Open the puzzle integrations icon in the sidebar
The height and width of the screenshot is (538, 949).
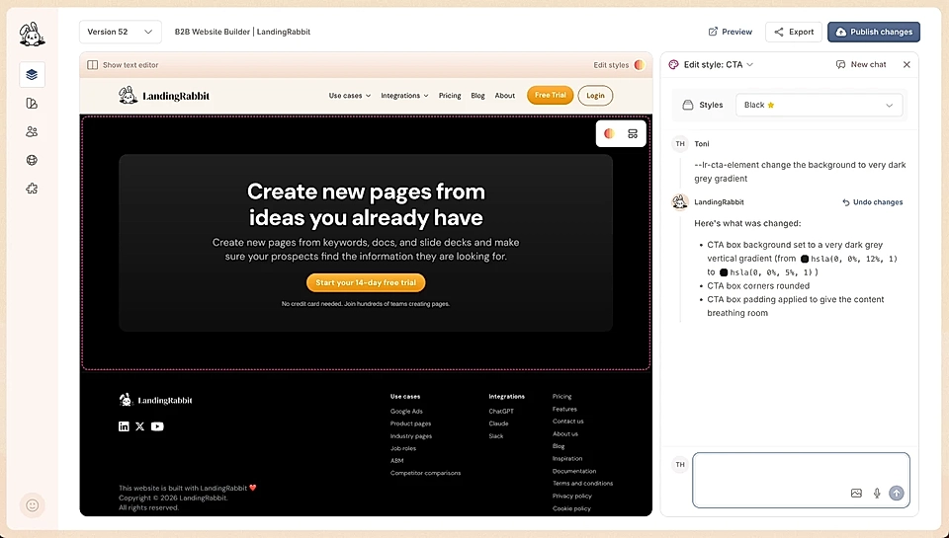(32, 189)
